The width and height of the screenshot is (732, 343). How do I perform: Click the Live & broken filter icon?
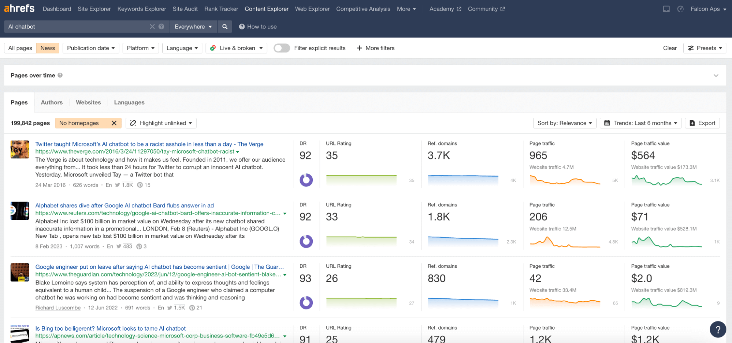pyautogui.click(x=213, y=48)
